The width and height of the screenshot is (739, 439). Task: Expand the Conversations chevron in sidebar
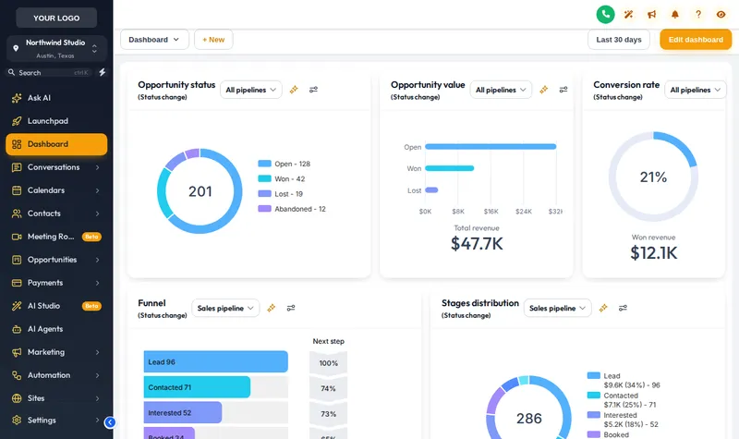coord(97,167)
